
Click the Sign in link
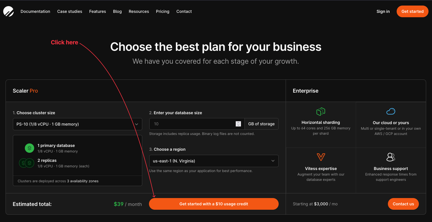[383, 11]
